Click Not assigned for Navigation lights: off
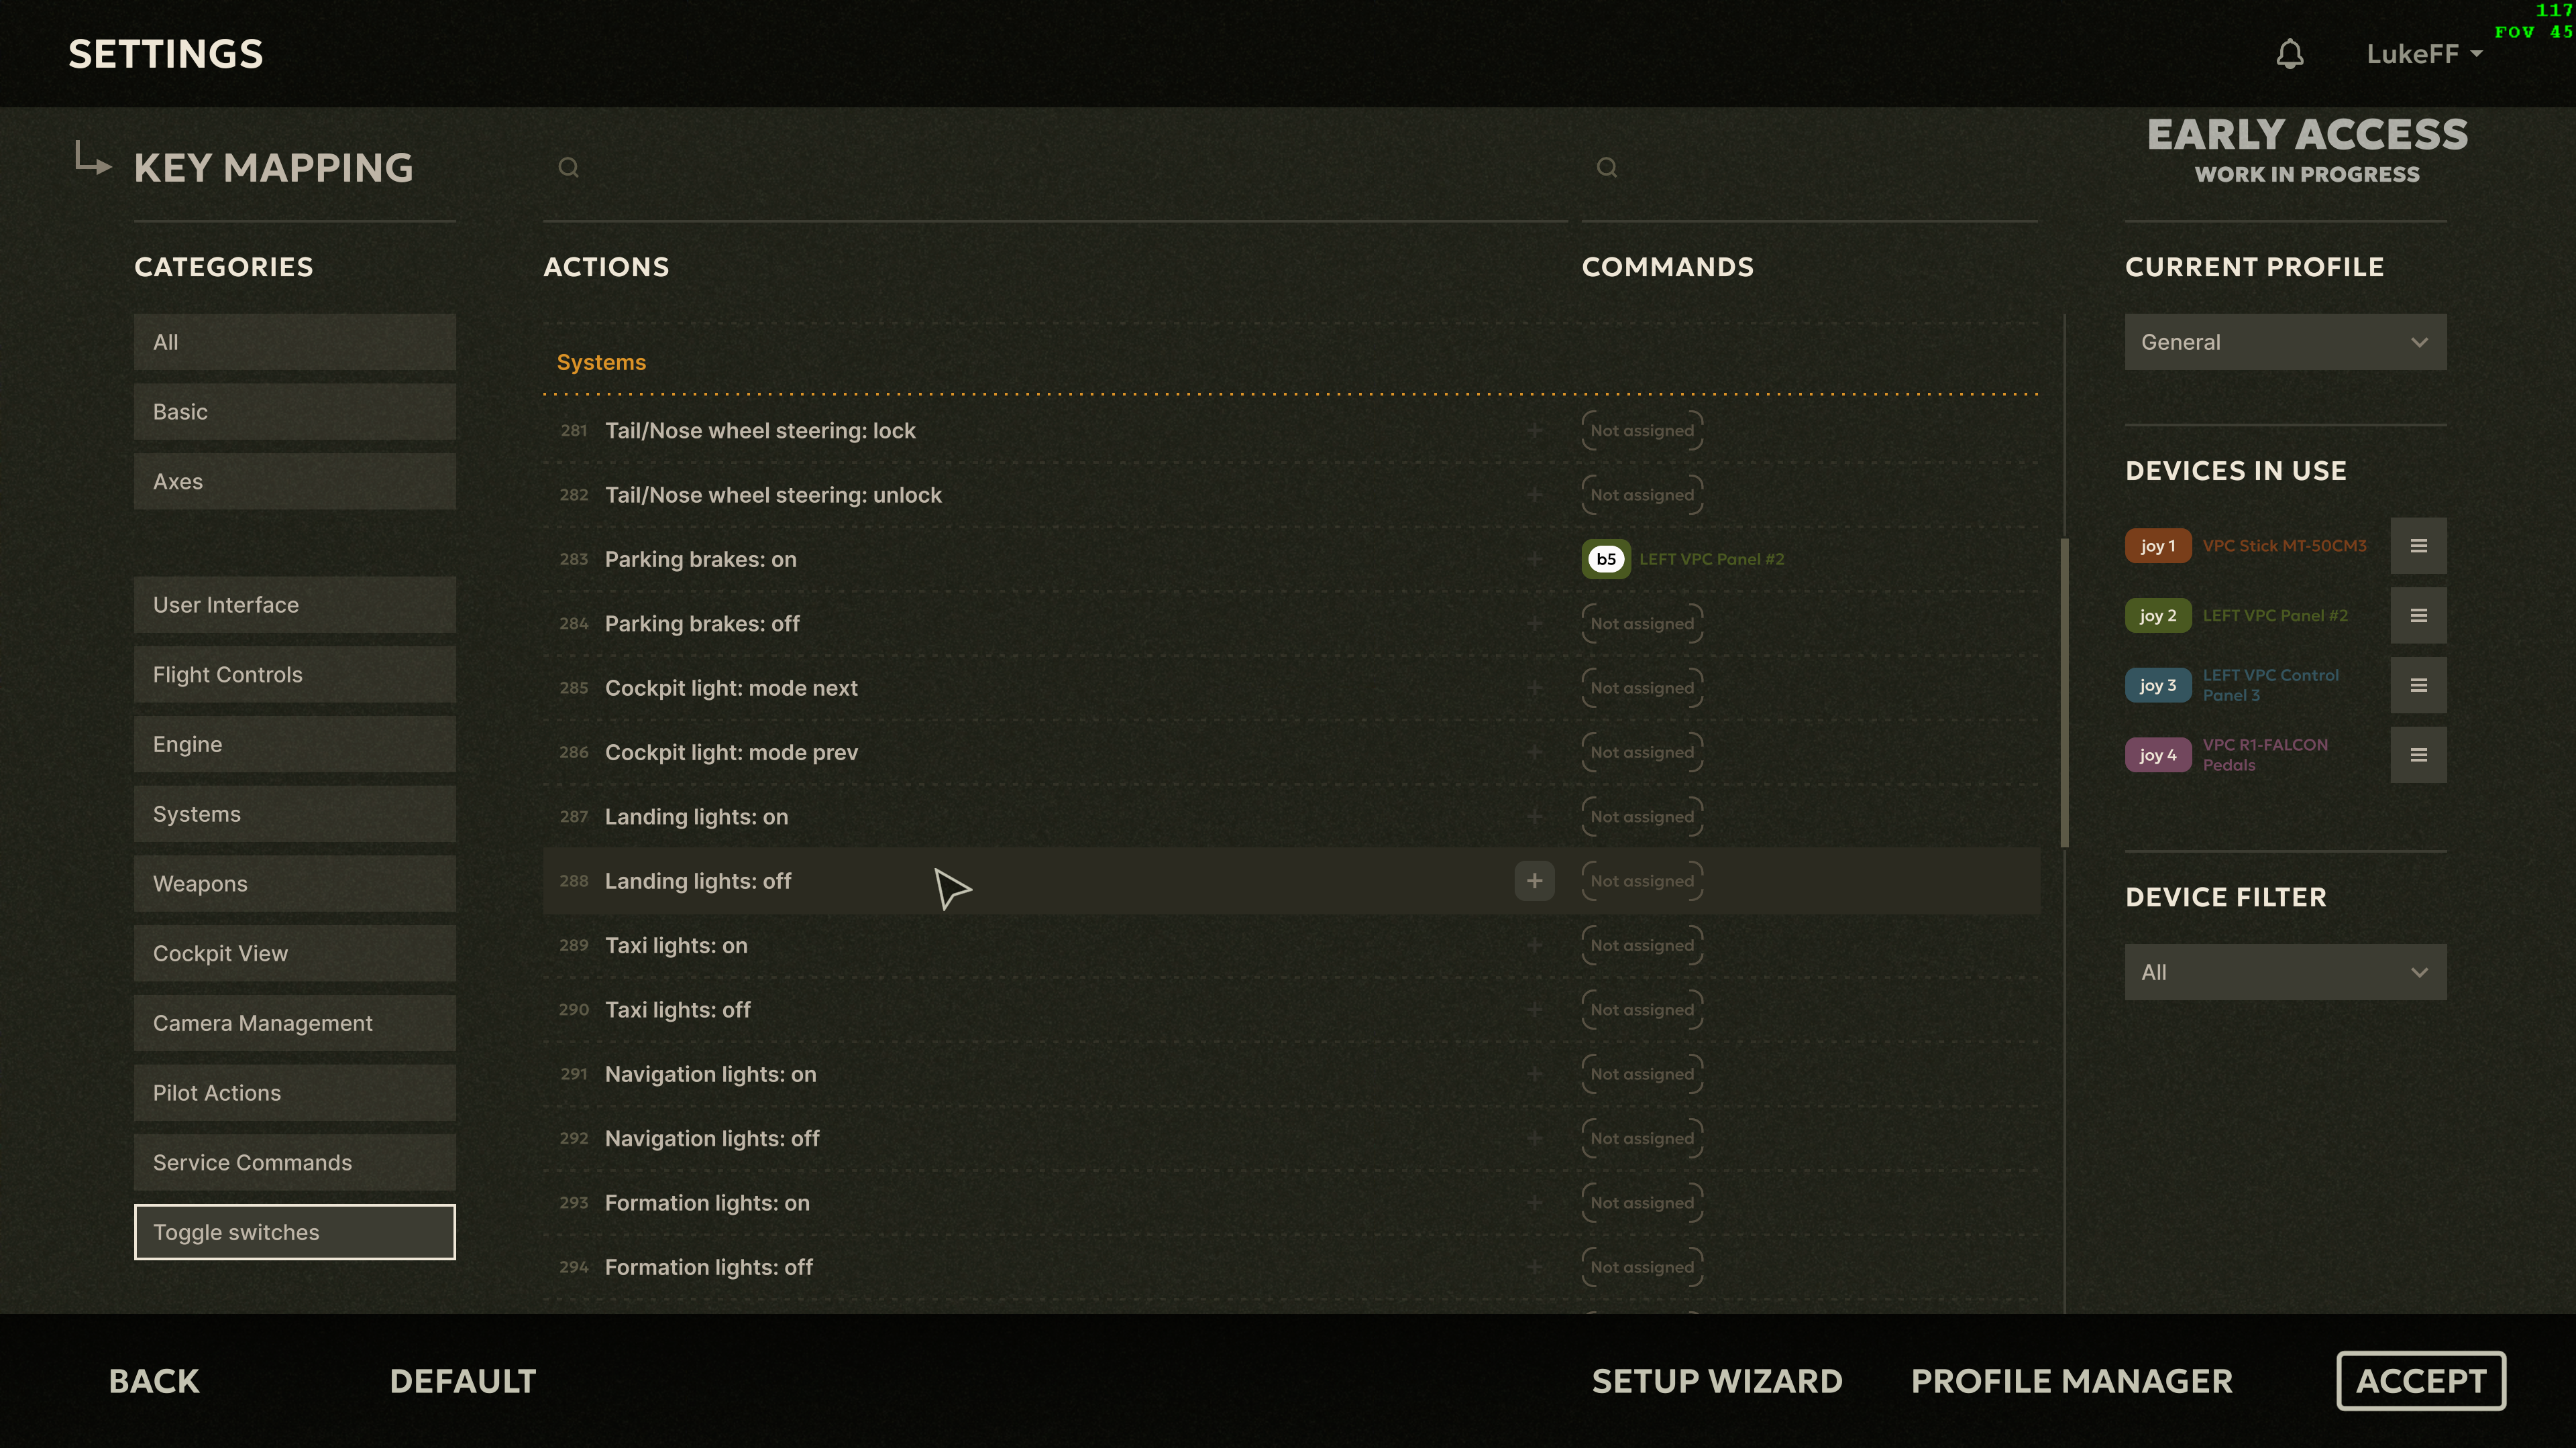The height and width of the screenshot is (1448, 2576). point(1642,1138)
